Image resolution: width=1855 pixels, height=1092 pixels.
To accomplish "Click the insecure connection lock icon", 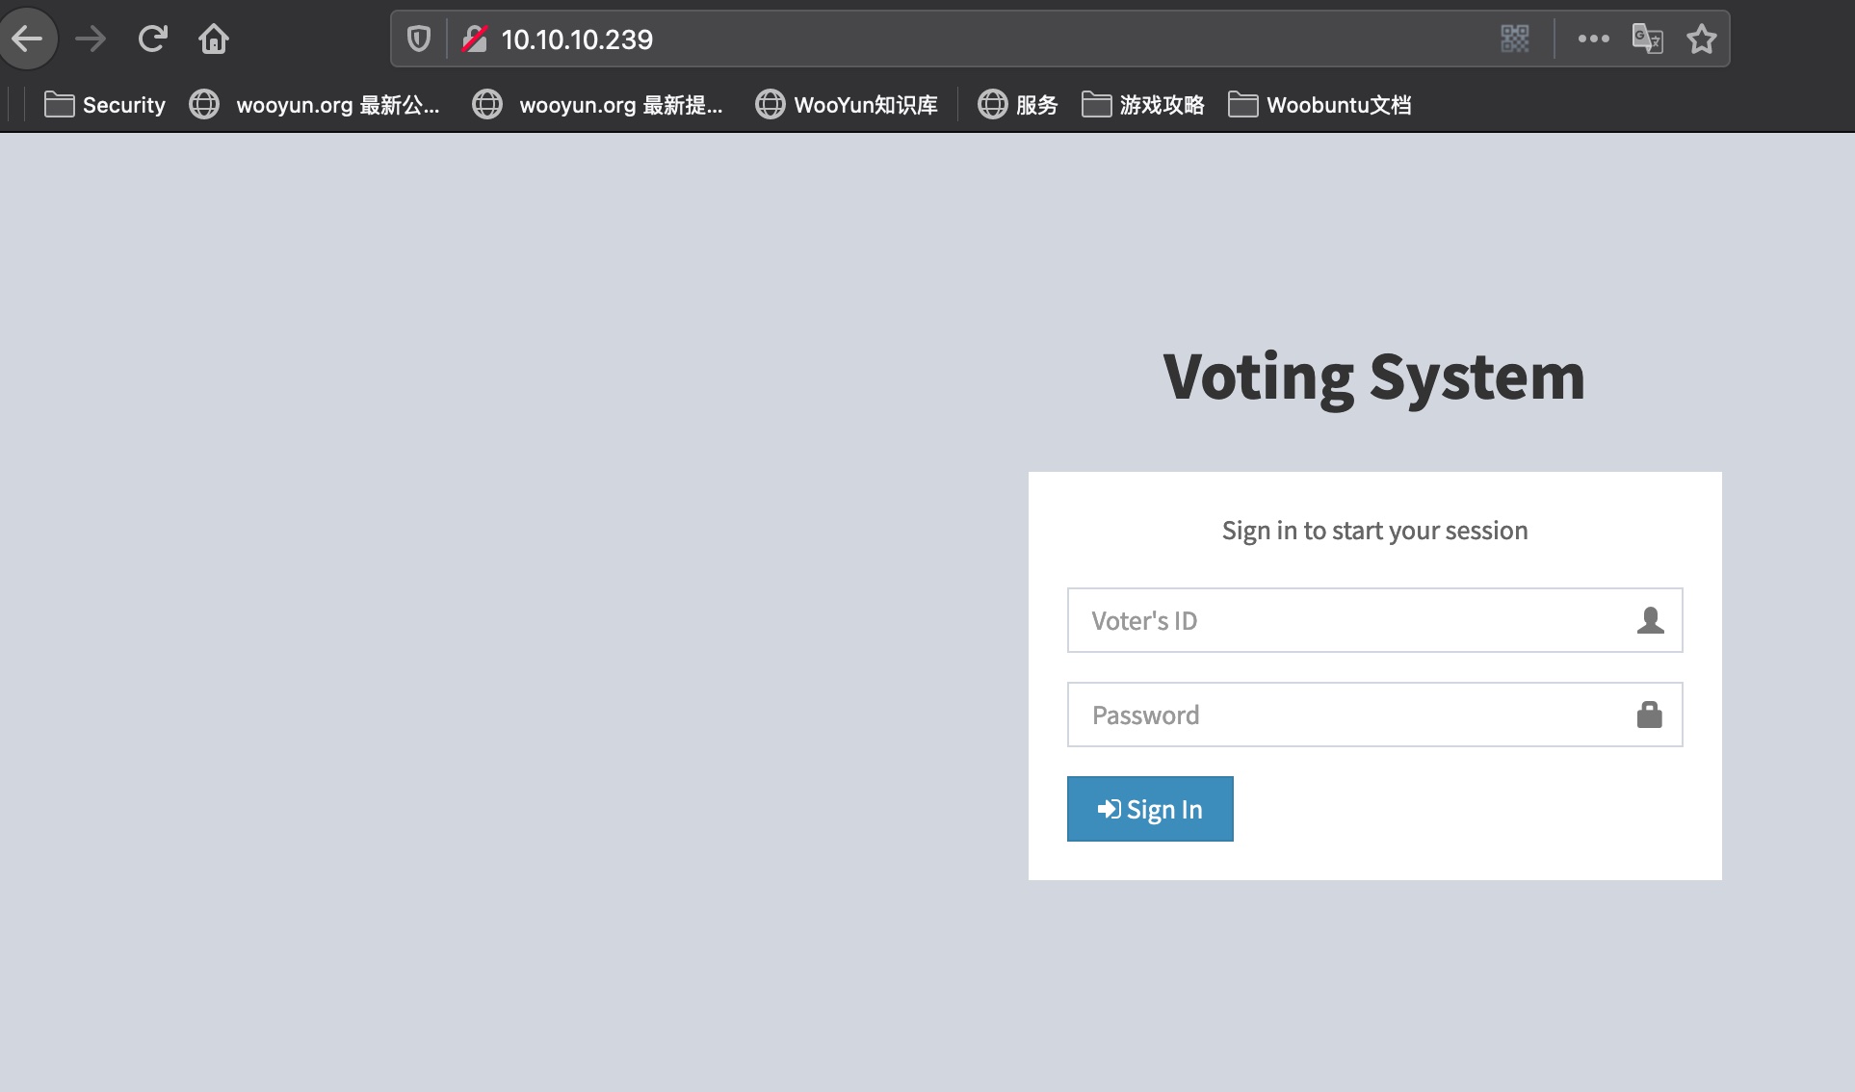I will pyautogui.click(x=475, y=39).
